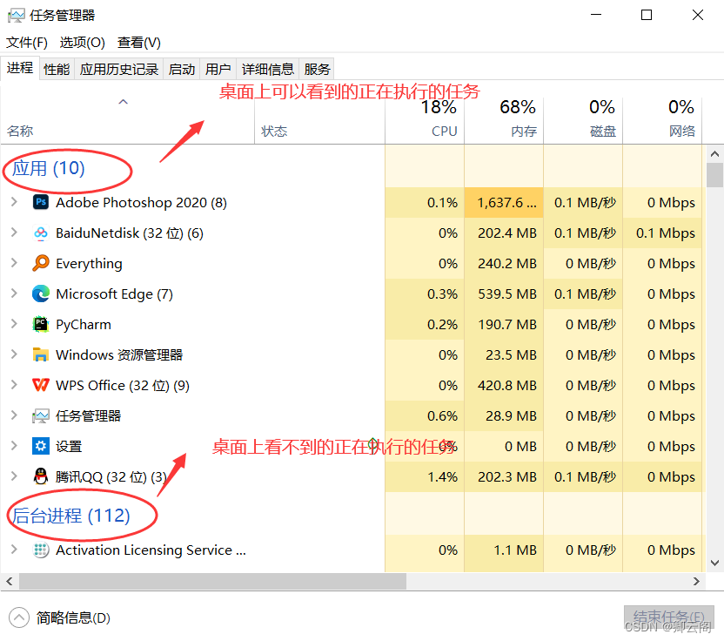Switch to the 服务 tab

coord(317,70)
